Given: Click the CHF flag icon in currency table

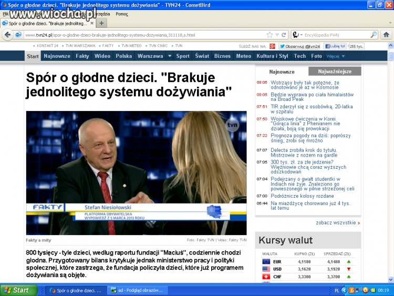Looking at the screenshot, I should (x=266, y=277).
